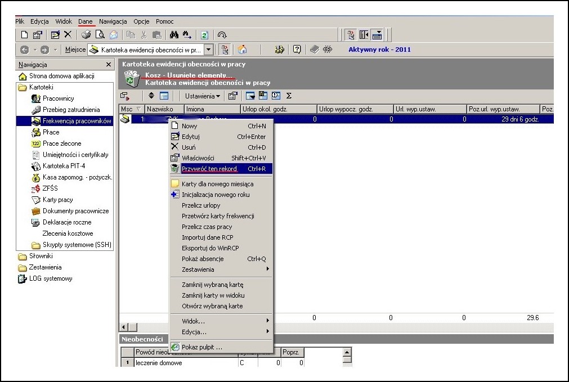The width and height of the screenshot is (569, 382).
Task: Click the sigma sum icon
Action: tap(289, 96)
